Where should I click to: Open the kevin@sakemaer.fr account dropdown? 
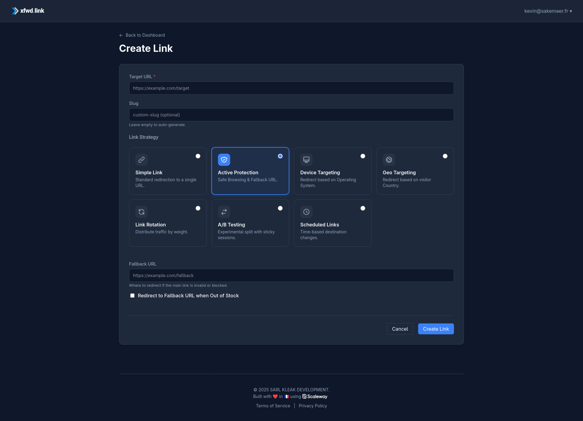coord(548,11)
